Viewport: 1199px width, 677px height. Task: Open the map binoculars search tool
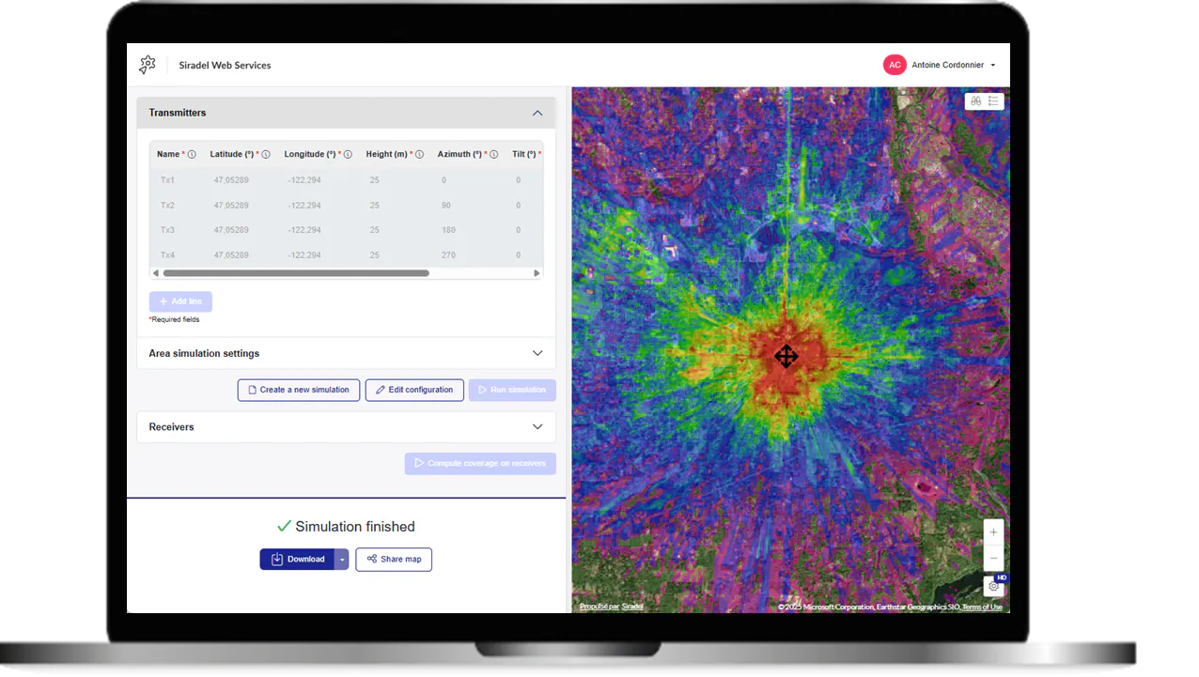tap(975, 101)
